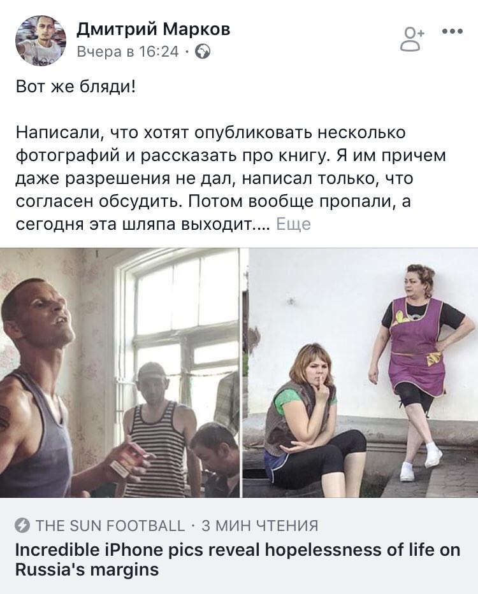Open the three-dots post options menu
This screenshot has width=478, height=594.
coord(453,31)
